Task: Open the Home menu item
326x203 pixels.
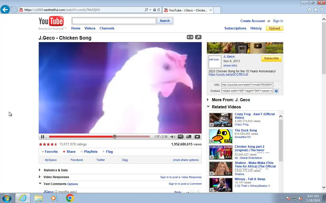Action: point(76,28)
